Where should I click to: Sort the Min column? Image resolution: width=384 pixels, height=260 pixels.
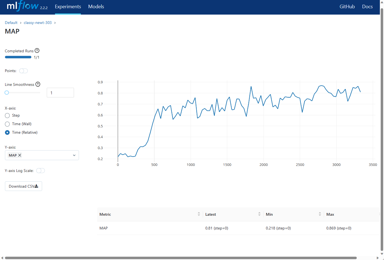click(x=320, y=214)
